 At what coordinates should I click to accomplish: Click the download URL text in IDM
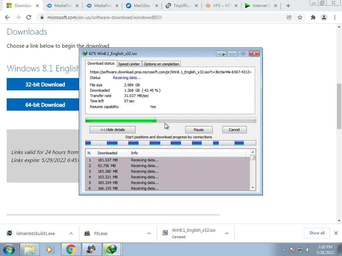coord(171,72)
